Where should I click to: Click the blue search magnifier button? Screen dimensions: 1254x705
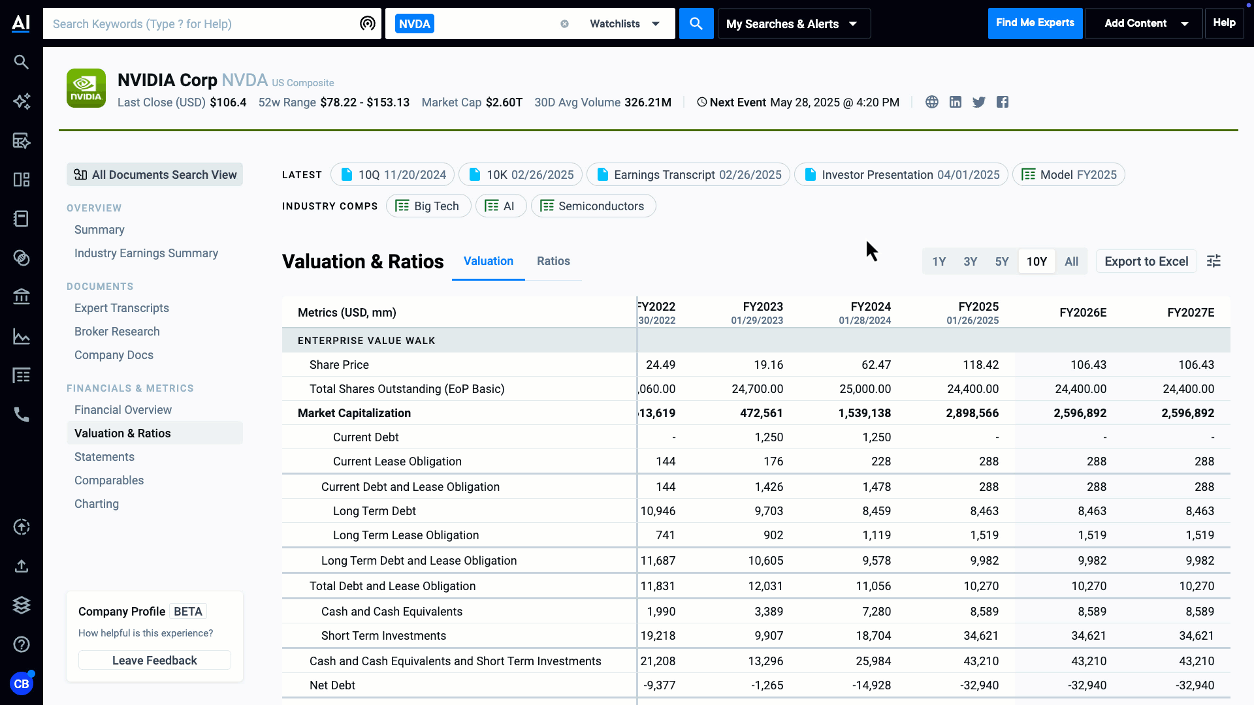pos(696,23)
